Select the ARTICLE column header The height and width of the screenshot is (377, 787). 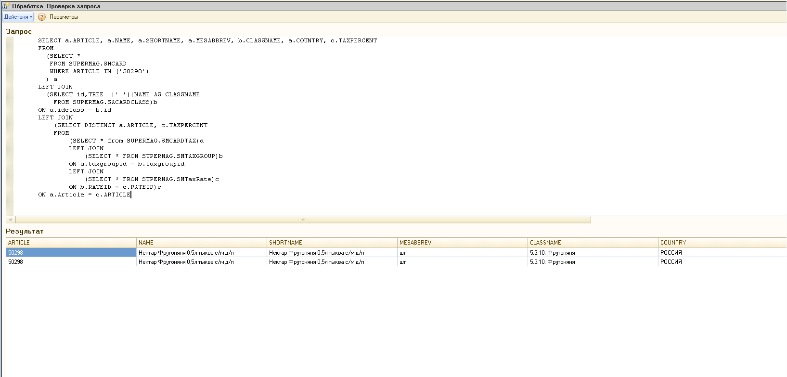(x=71, y=243)
